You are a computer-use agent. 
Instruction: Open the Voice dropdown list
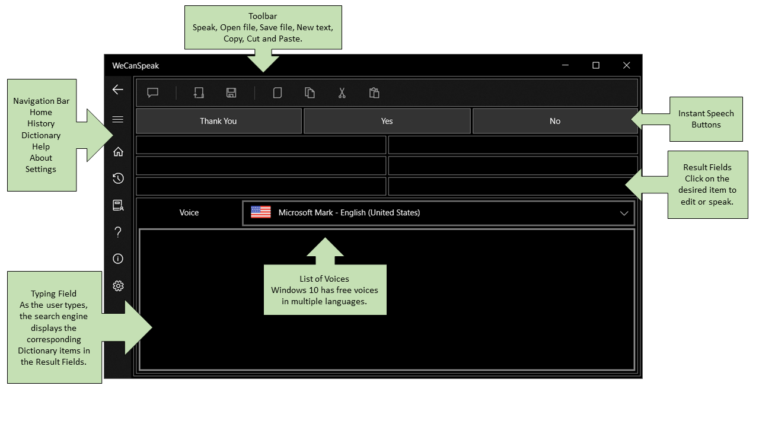pos(438,213)
